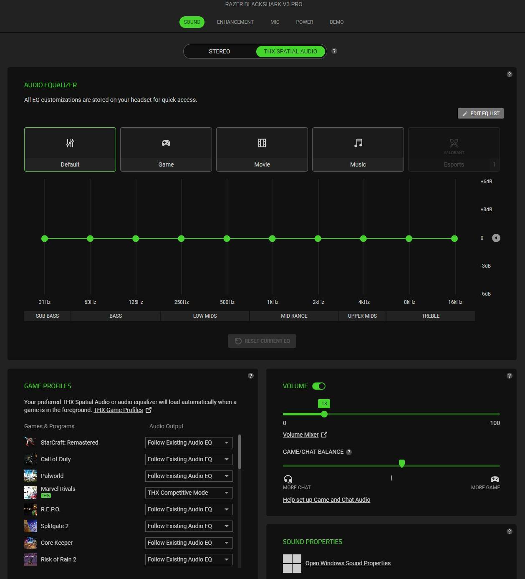Click the Game/Chat Balance help icon
Image resolution: width=525 pixels, height=579 pixels.
[x=349, y=452]
